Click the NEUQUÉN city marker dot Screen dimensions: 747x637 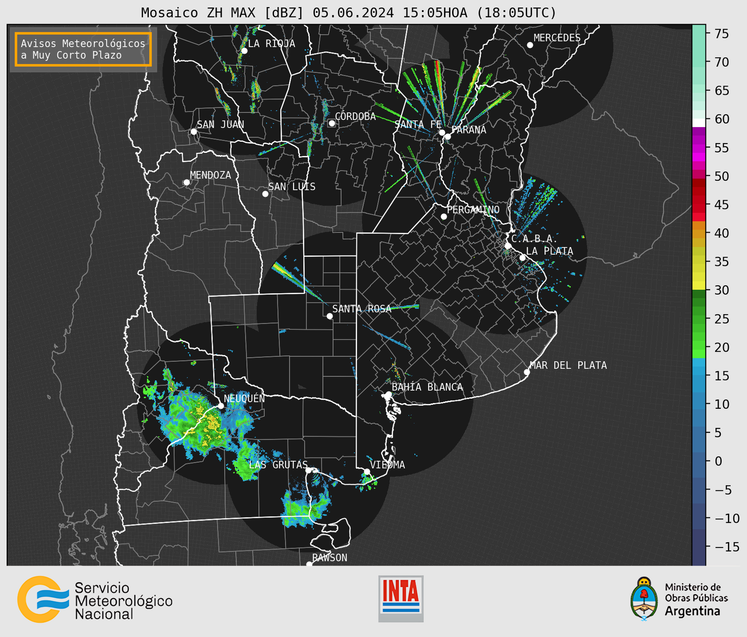tap(221, 406)
